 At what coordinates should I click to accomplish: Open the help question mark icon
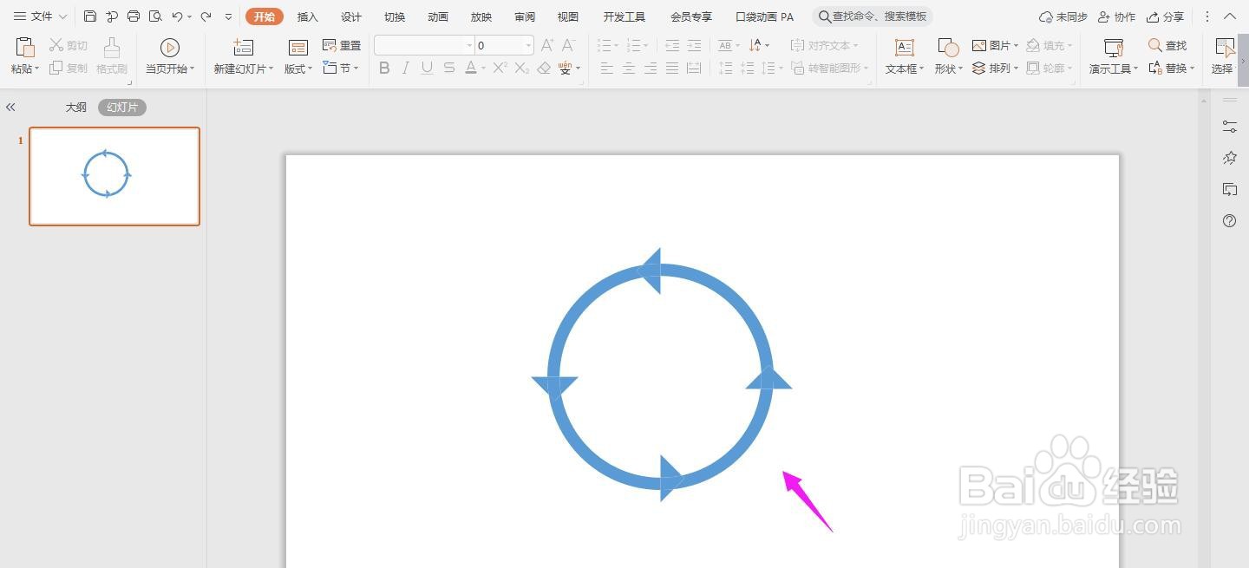click(x=1229, y=220)
